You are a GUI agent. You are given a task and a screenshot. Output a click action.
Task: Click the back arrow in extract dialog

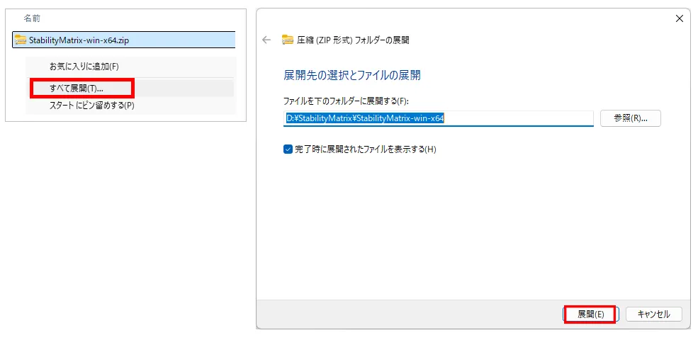[x=266, y=40]
